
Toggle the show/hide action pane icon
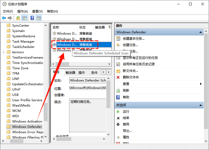pos(39,18)
